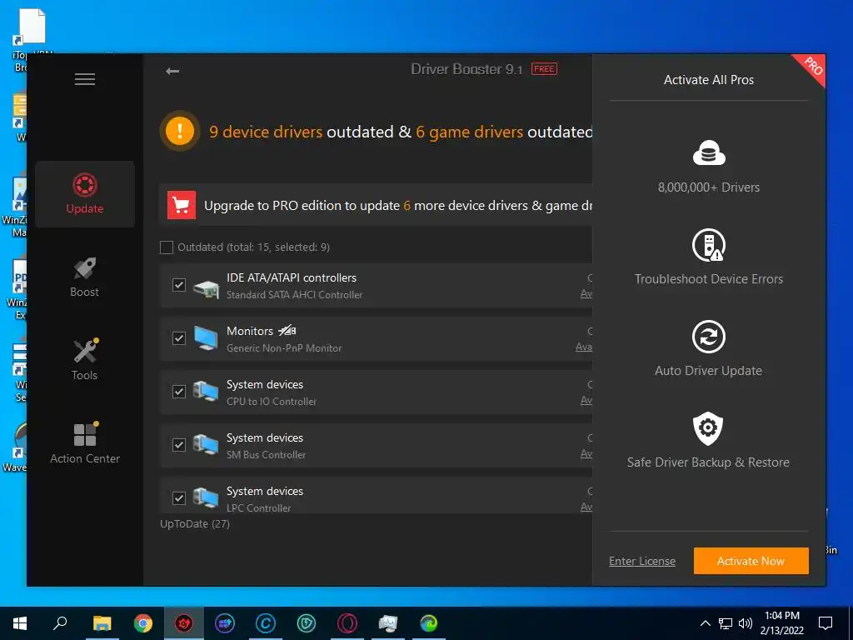This screenshot has width=853, height=640.
Task: Click the Upgrade to PRO edition banner text
Action: (397, 206)
